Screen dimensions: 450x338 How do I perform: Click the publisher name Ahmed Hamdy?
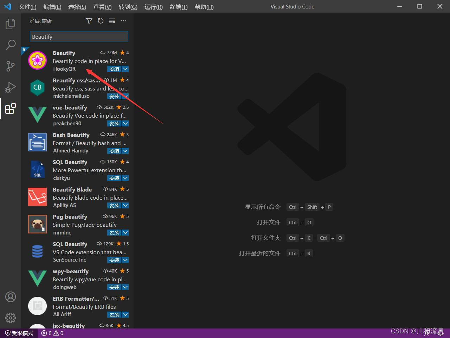tap(71, 151)
